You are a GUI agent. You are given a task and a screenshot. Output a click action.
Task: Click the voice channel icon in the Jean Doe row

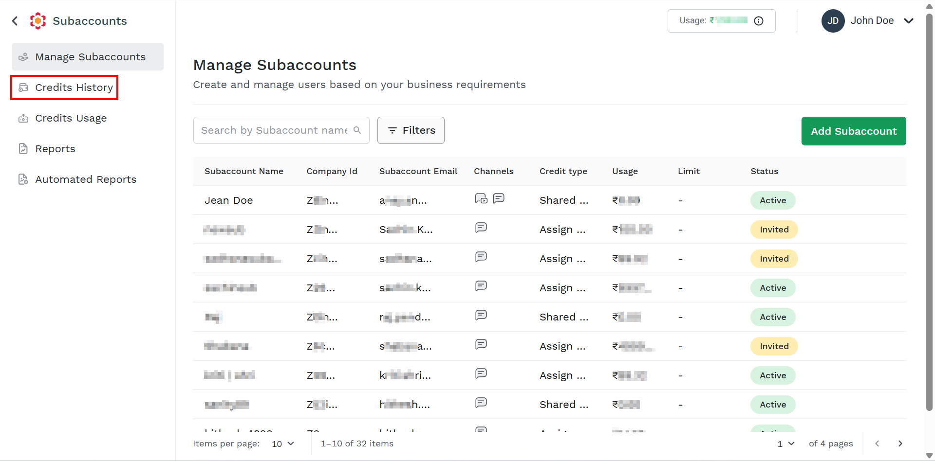click(x=481, y=198)
